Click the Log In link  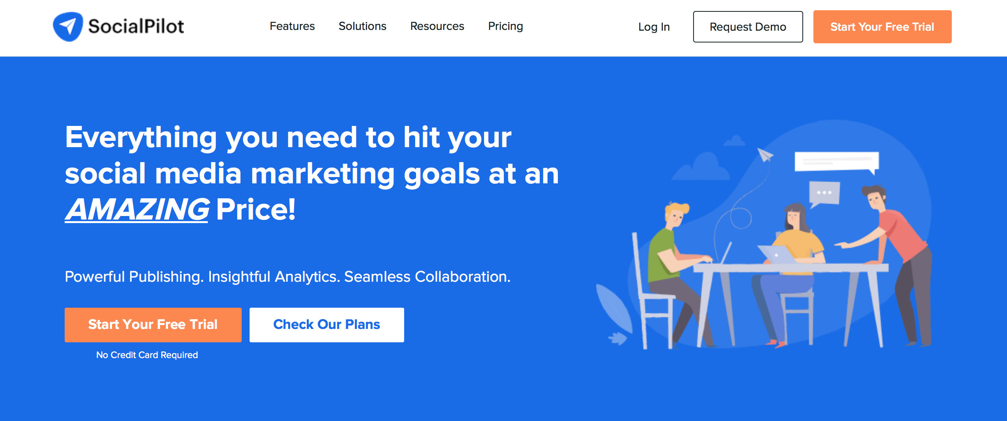click(654, 27)
